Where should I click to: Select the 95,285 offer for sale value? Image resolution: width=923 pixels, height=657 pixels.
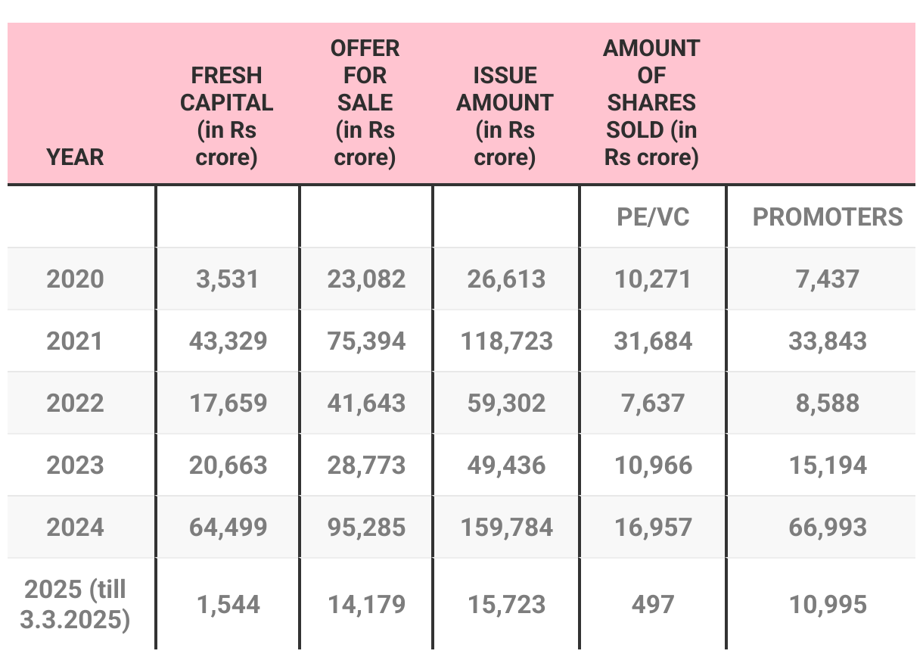[366, 527]
